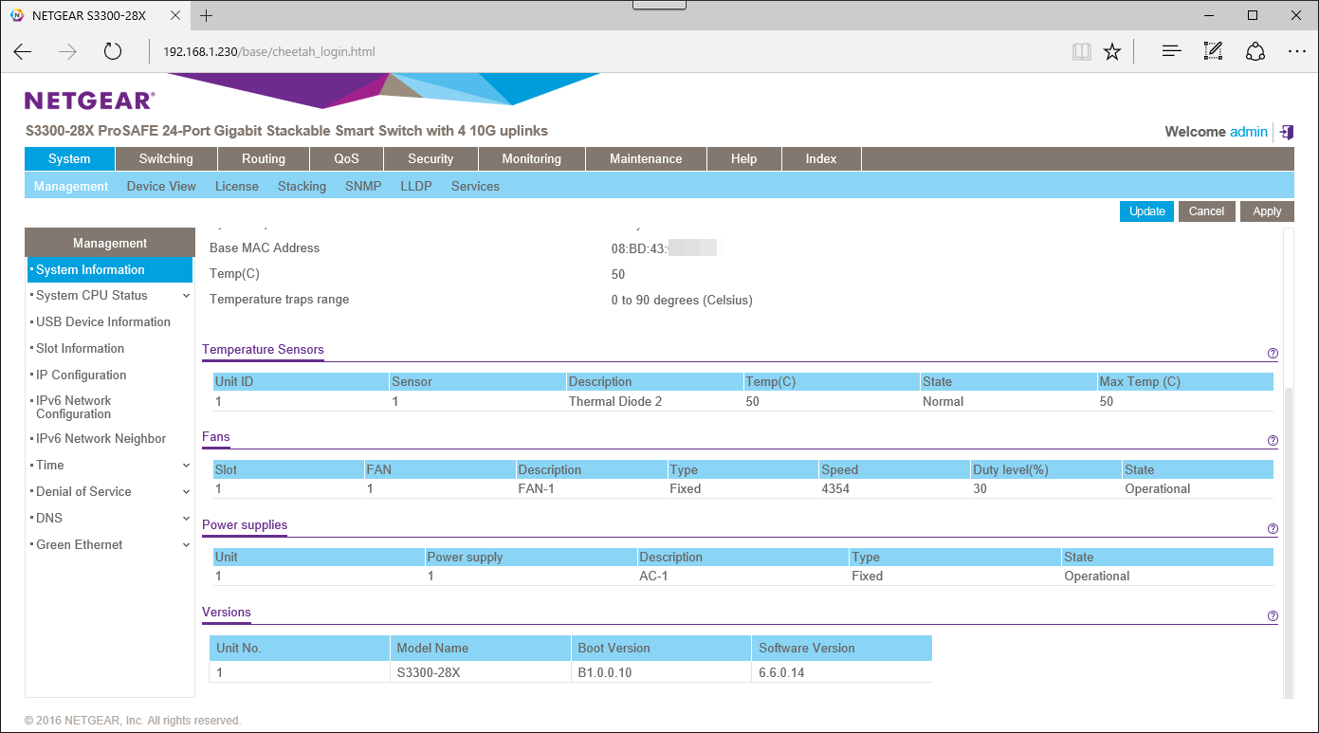The width and height of the screenshot is (1319, 733).
Task: Open the Hub lines icon
Action: pos(1171,51)
